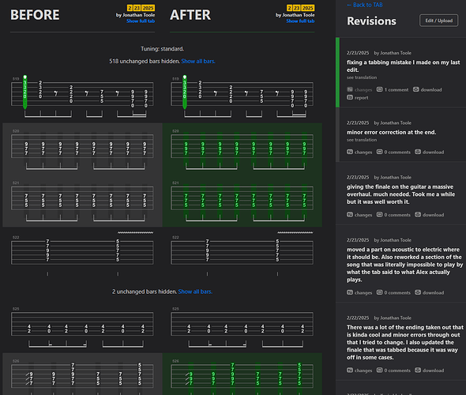Click bar 525 in the AFTER tab
The image size is (466, 395).
click(242, 324)
